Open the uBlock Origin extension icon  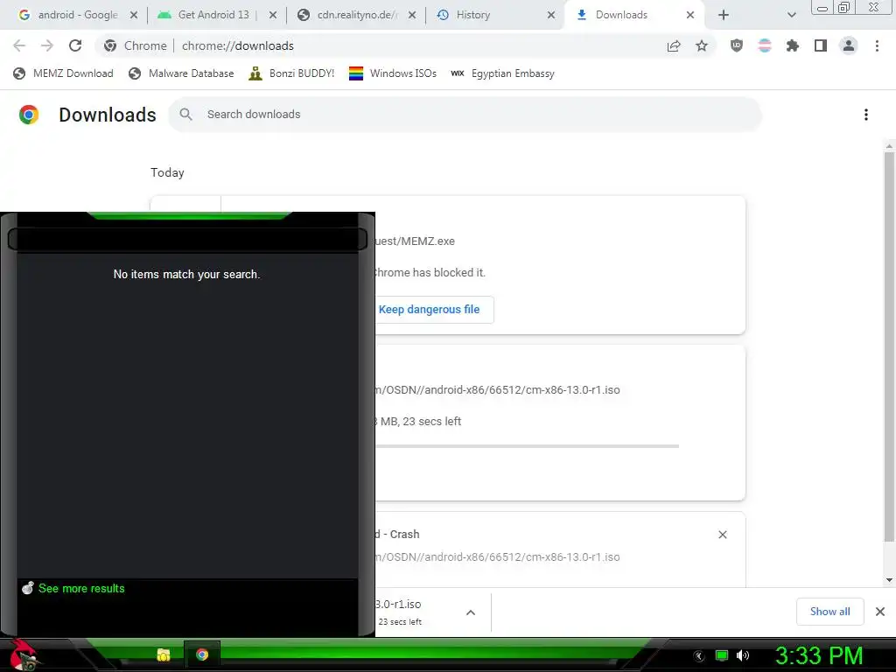click(x=737, y=45)
